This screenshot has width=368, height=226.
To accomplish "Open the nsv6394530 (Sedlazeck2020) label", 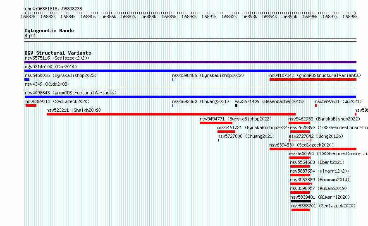I will (x=301, y=145).
